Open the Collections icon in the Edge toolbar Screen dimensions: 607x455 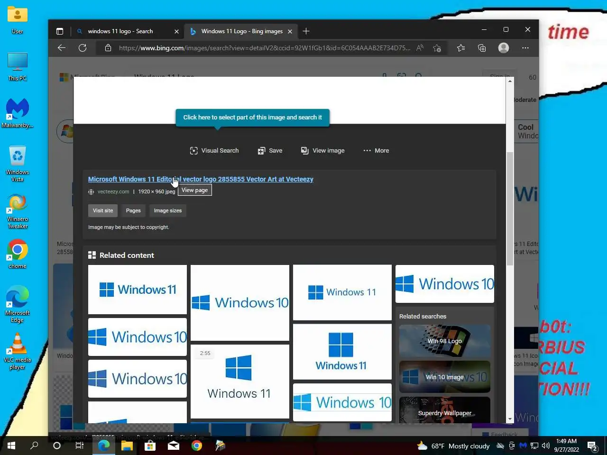[482, 48]
